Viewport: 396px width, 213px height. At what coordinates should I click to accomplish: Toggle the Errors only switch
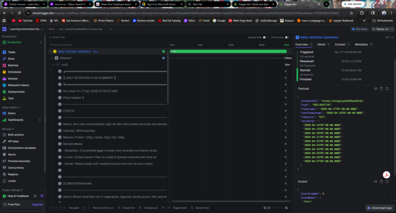coord(287,37)
